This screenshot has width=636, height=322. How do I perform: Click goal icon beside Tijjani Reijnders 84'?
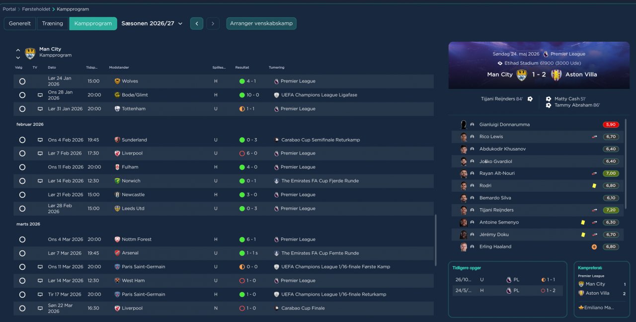pyautogui.click(x=530, y=99)
